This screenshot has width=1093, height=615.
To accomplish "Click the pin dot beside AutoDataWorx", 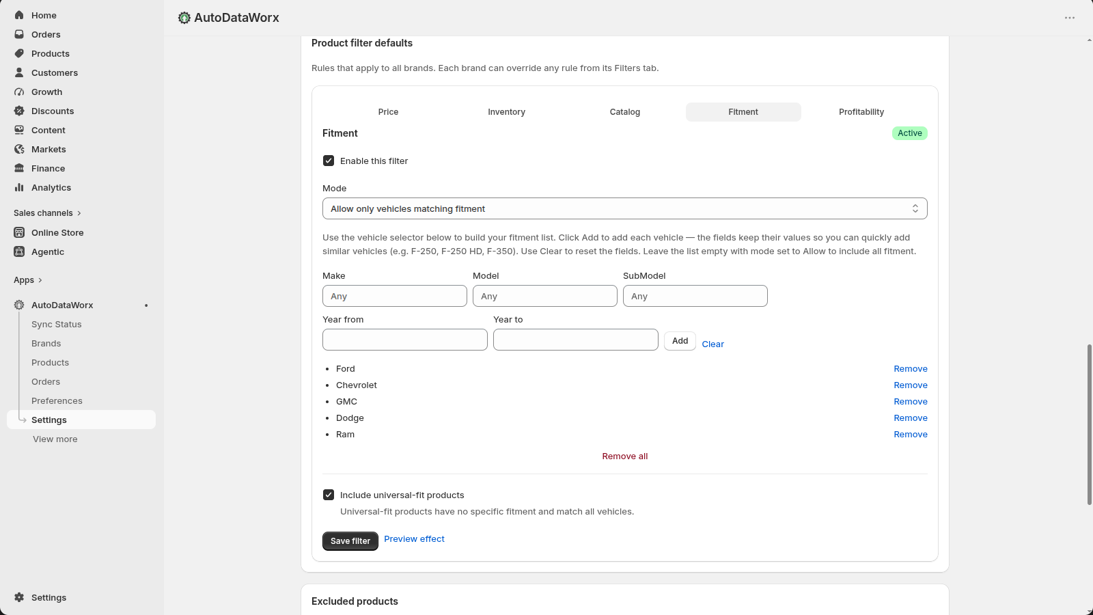I will (146, 305).
